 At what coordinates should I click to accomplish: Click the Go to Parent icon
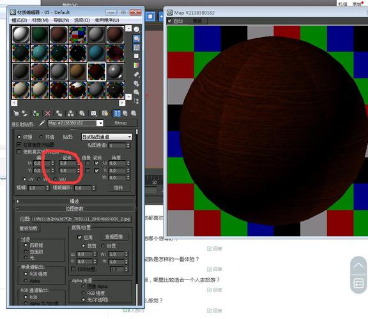(x=125, y=114)
